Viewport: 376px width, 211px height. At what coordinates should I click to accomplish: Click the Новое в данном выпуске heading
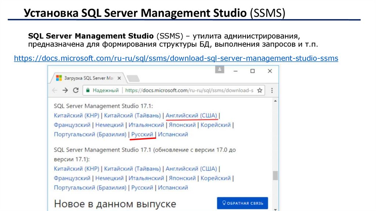click(115, 204)
